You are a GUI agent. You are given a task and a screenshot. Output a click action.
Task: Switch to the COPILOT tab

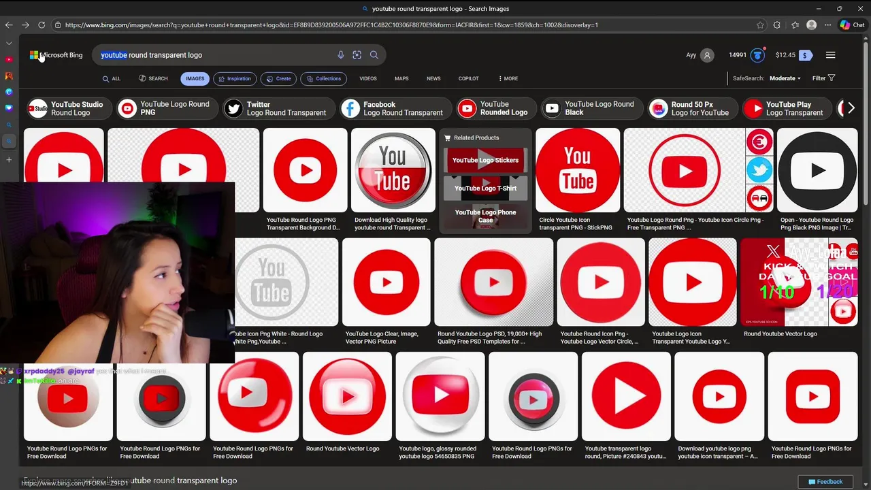468,78
